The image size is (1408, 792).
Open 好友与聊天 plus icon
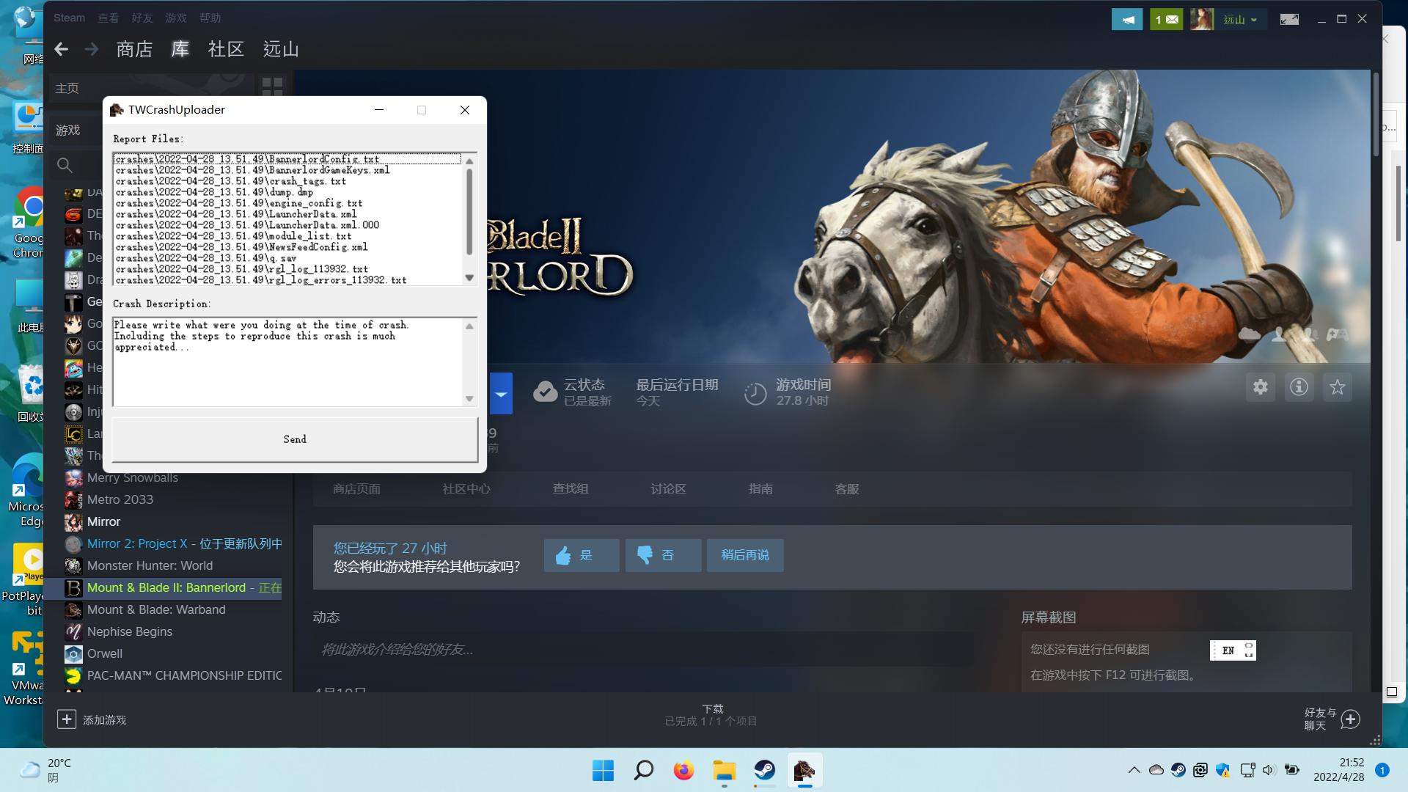(x=1351, y=719)
